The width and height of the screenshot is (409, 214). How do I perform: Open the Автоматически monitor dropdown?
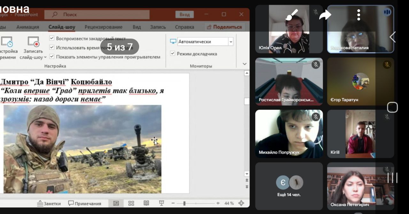[x=231, y=42]
